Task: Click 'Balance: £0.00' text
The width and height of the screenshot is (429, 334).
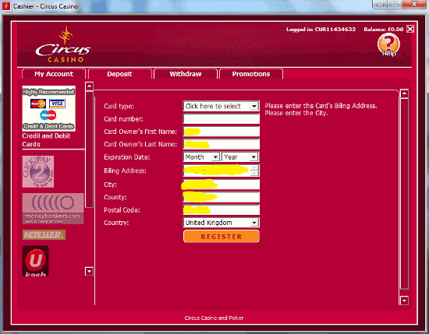Action: click(x=383, y=30)
